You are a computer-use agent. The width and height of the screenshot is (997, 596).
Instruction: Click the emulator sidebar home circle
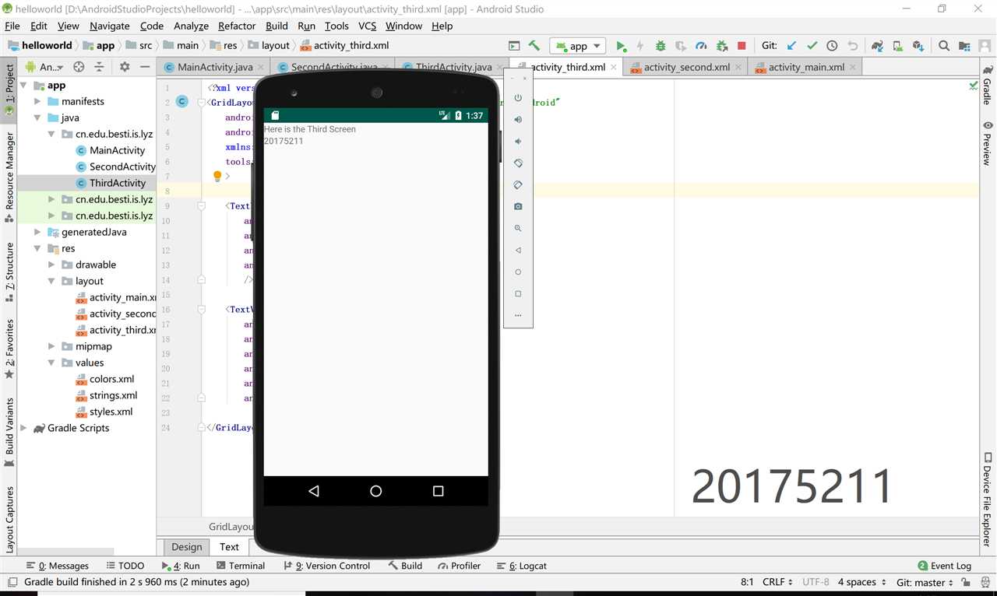(518, 272)
